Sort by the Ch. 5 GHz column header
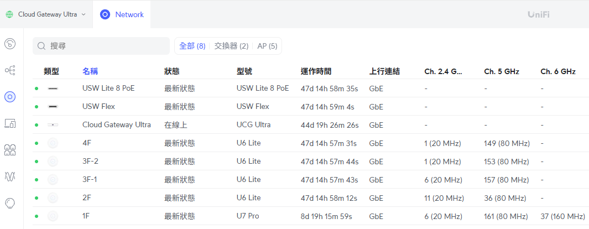The image size is (589, 229). pos(502,71)
